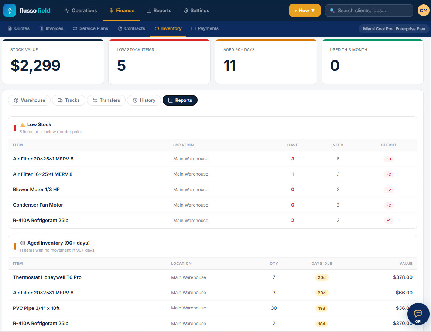Viewport: 431px width, 332px height.
Task: Switch to the Trucks tab
Action: pyautogui.click(x=69, y=100)
